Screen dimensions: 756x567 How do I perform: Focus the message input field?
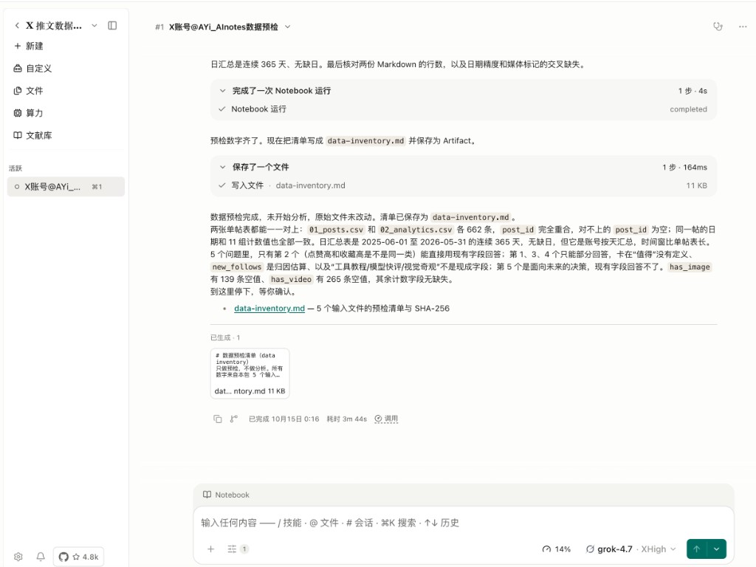pyautogui.click(x=464, y=523)
